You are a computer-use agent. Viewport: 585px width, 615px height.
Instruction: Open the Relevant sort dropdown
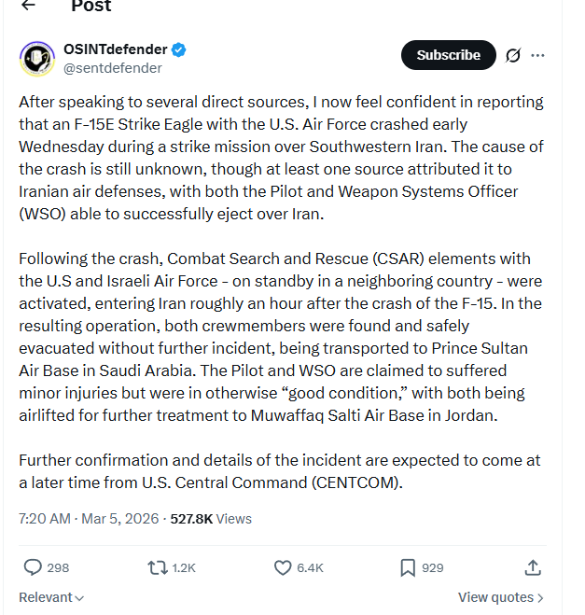[51, 597]
